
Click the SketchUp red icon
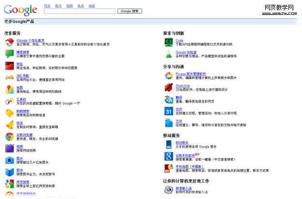169,87
